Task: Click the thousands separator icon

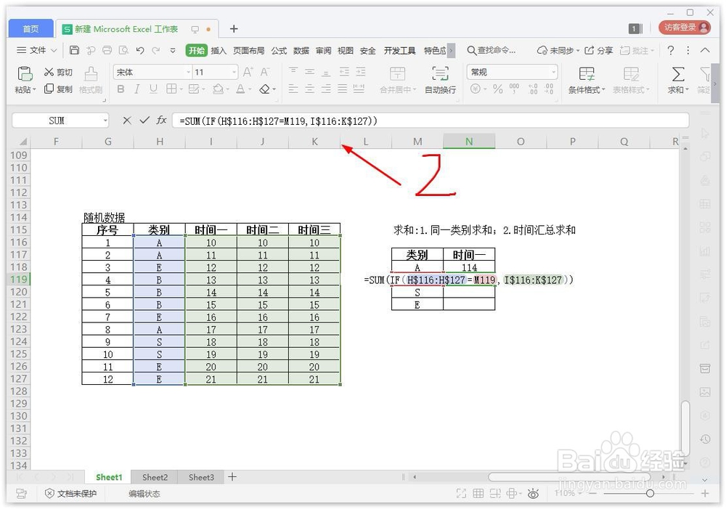Action: pos(514,89)
